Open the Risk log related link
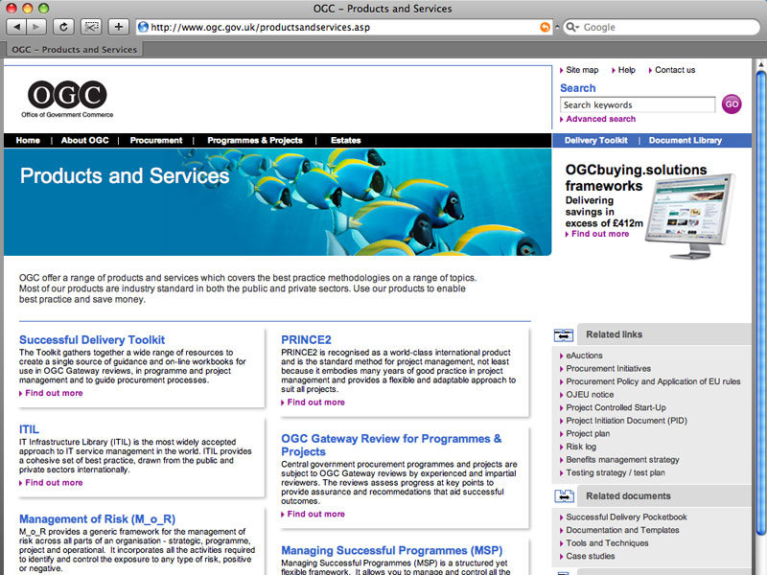Viewport: 767px width, 575px height. click(581, 447)
